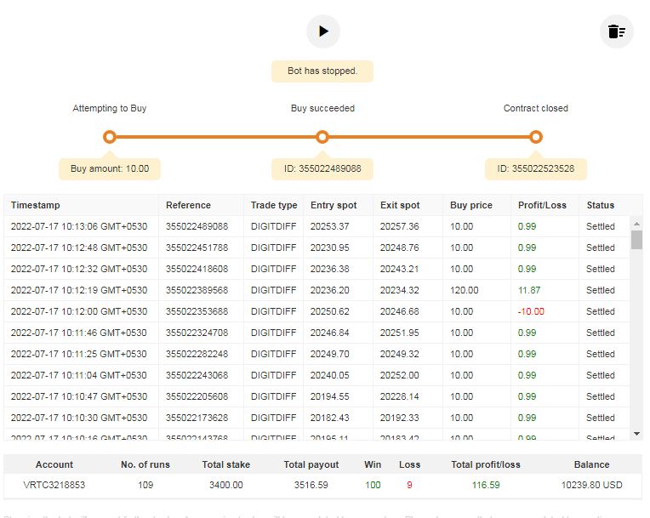Click the Timestamp column header
650x518 pixels.
click(x=36, y=205)
